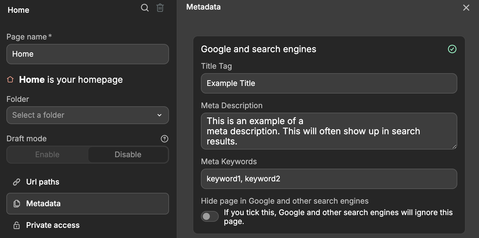Open the Draft mode help tooltip icon
The height and width of the screenshot is (238, 479).
pyautogui.click(x=164, y=139)
